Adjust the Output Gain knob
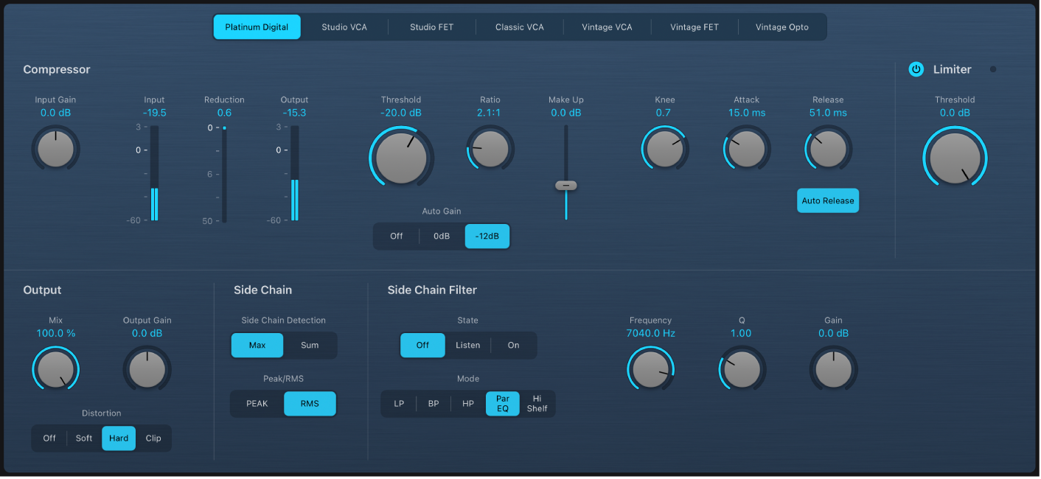This screenshot has height=479, width=1041. [x=147, y=368]
